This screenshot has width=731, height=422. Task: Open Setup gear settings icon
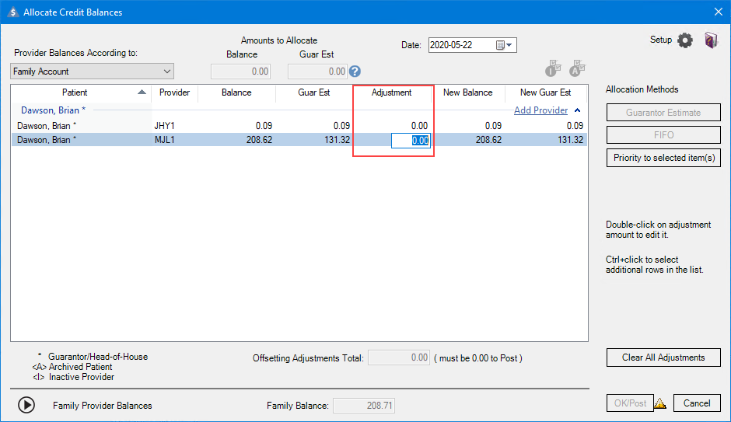[684, 40]
